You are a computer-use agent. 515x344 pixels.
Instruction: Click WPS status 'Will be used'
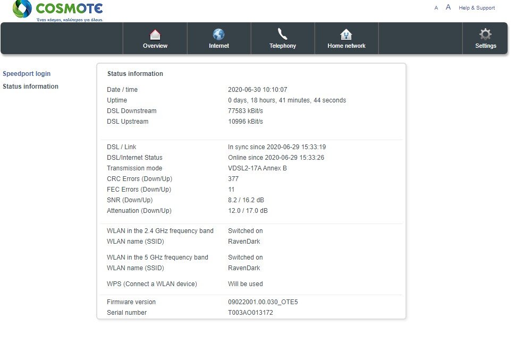246,284
